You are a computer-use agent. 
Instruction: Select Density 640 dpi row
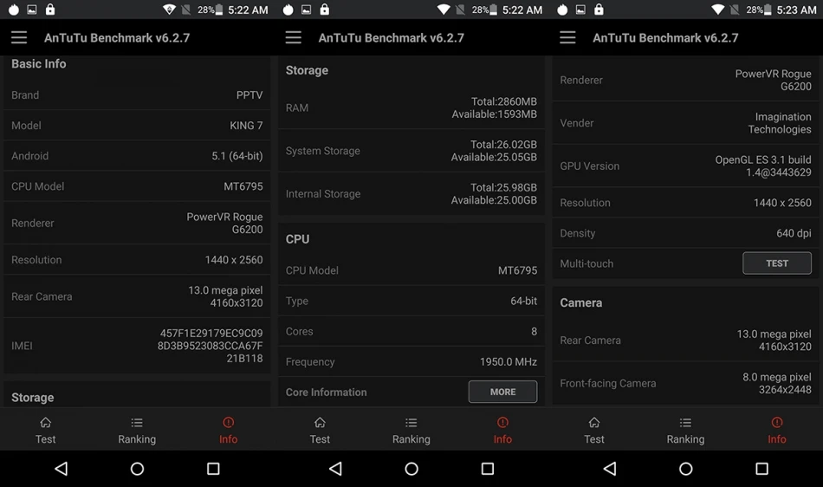click(x=685, y=233)
